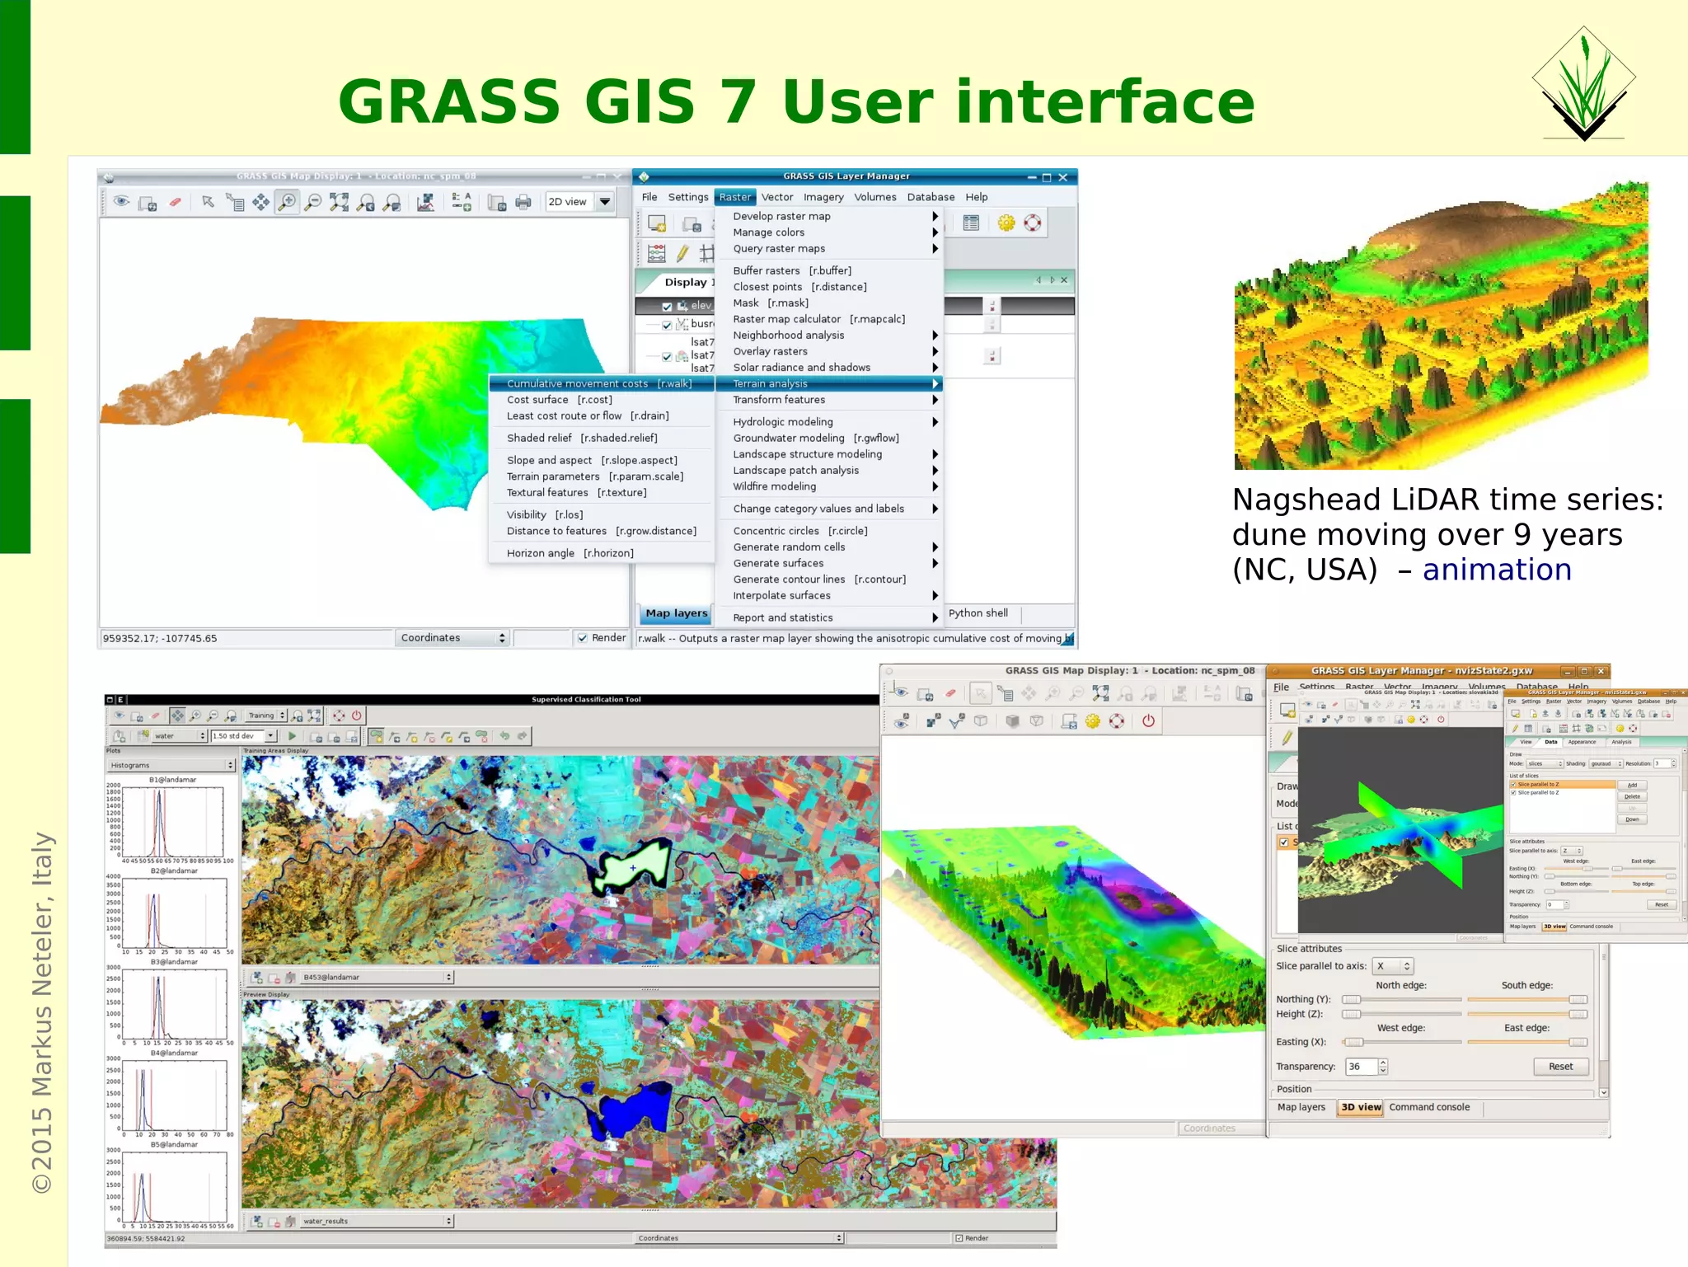Open the Coordinates dropdown in top Map Display status bar
Image resolution: width=1688 pixels, height=1267 pixels.
click(x=452, y=638)
